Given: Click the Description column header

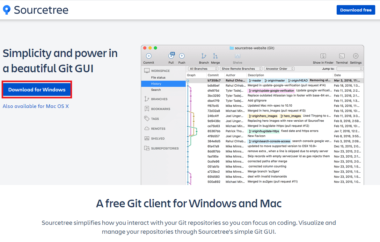Looking at the screenshot, I should [x=256, y=75].
